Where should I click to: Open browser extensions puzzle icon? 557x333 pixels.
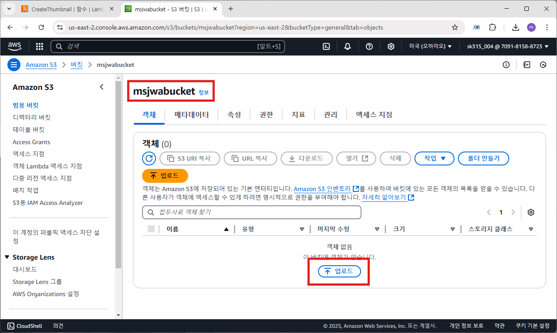492,27
